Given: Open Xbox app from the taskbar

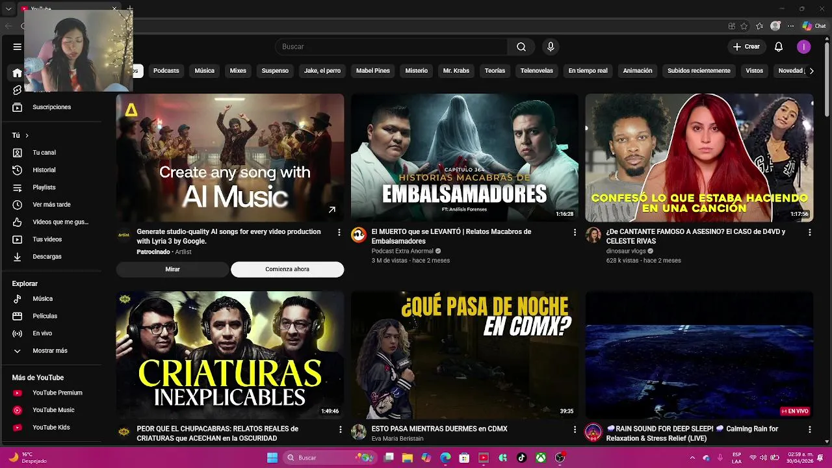Looking at the screenshot, I should pyautogui.click(x=541, y=458).
